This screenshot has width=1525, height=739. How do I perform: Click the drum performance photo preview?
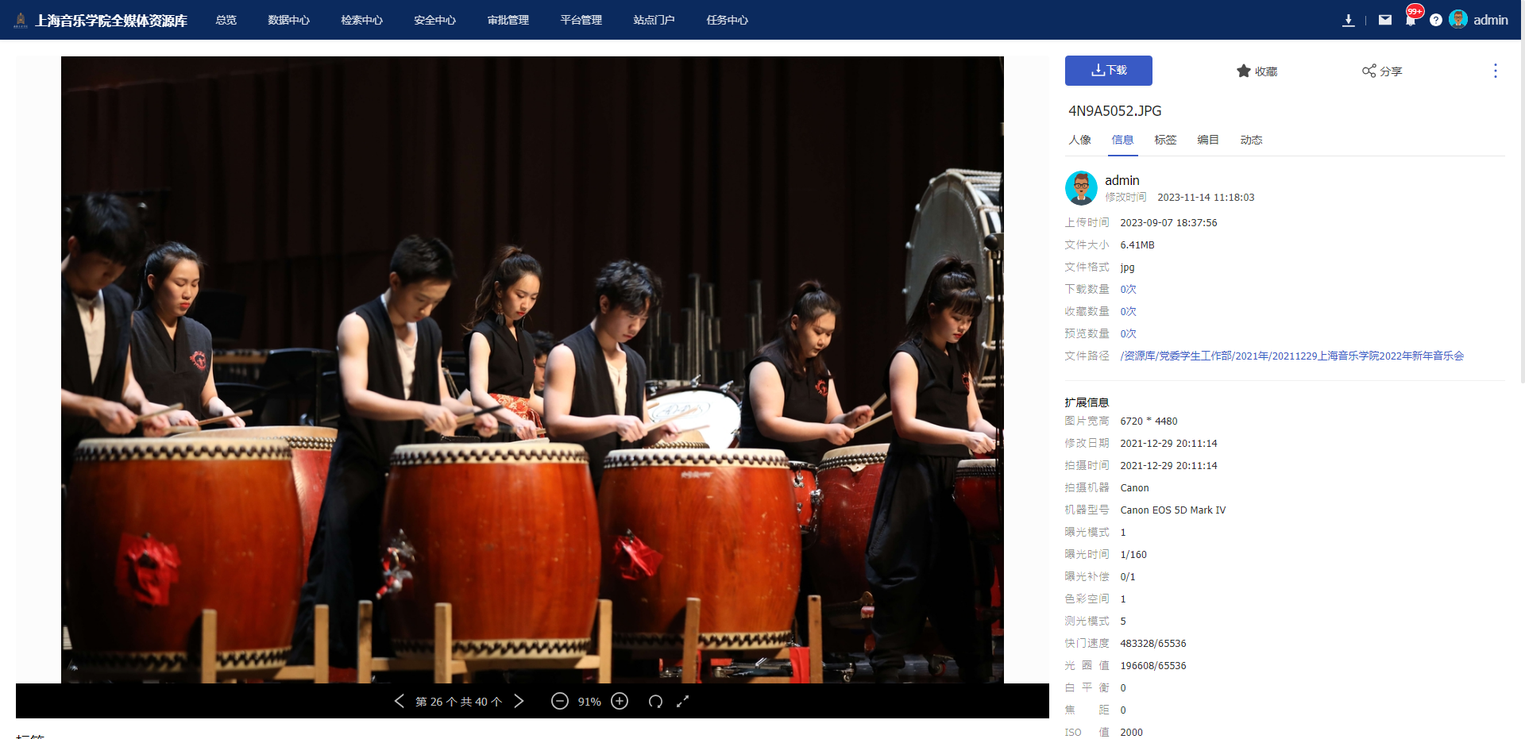pyautogui.click(x=532, y=369)
